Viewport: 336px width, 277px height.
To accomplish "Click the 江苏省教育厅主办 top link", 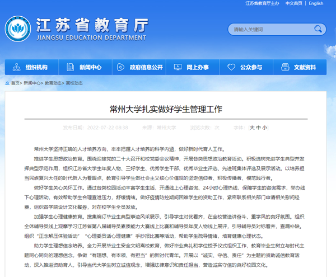I will click(x=263, y=3).
